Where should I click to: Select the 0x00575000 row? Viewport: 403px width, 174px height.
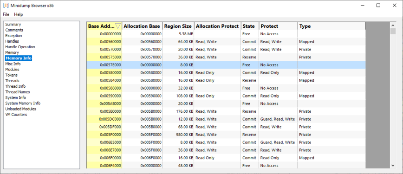coord(226,57)
